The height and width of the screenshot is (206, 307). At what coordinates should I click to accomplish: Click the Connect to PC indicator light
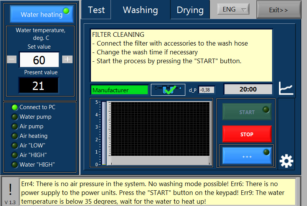click(x=15, y=108)
